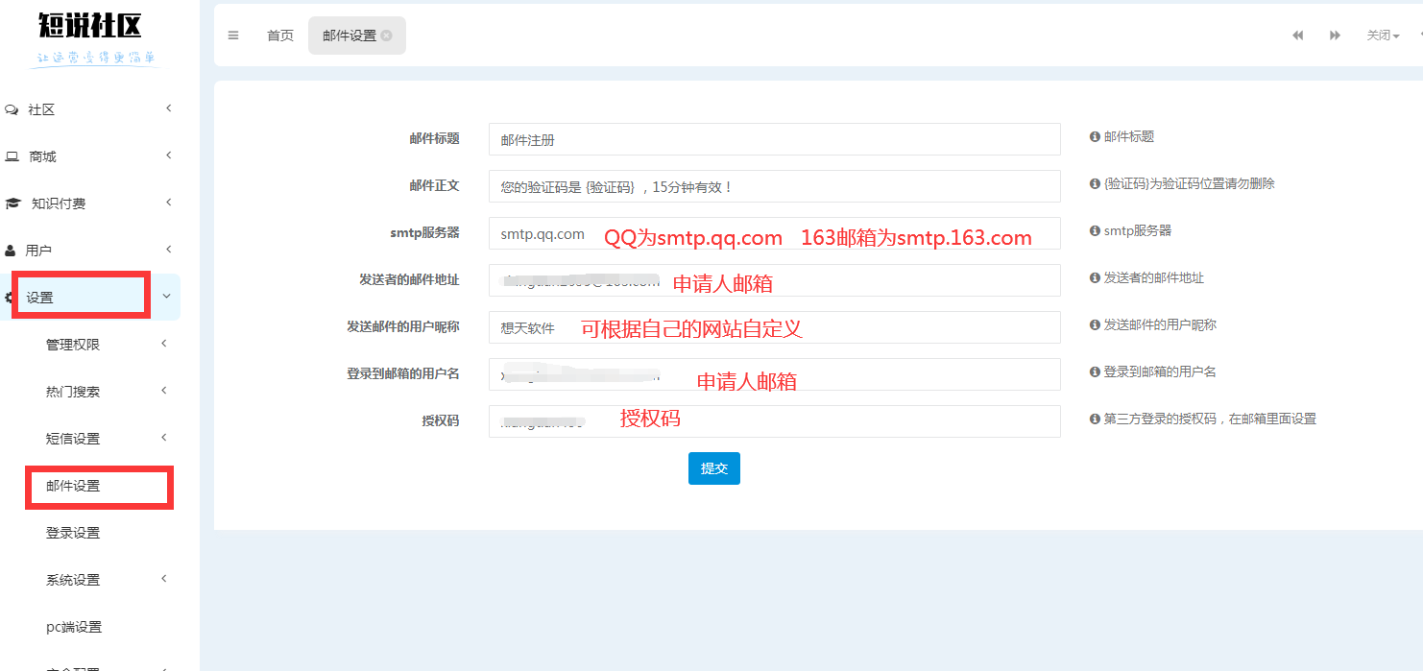Close the 邮件设置 tab with its x icon
The height and width of the screenshot is (671, 1423).
pyautogui.click(x=386, y=36)
